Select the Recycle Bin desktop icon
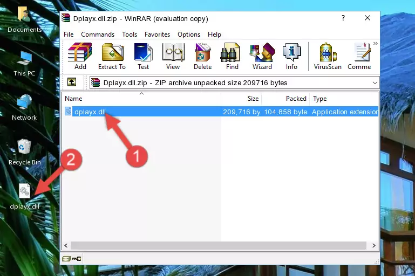The image size is (415, 276). (x=24, y=152)
